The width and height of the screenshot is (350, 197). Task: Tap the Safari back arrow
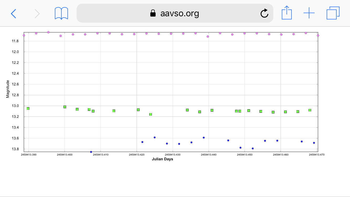pos(13,13)
